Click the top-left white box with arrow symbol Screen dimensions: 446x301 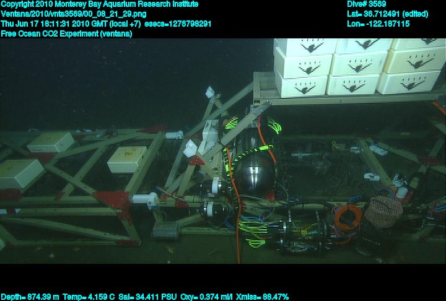305,45
